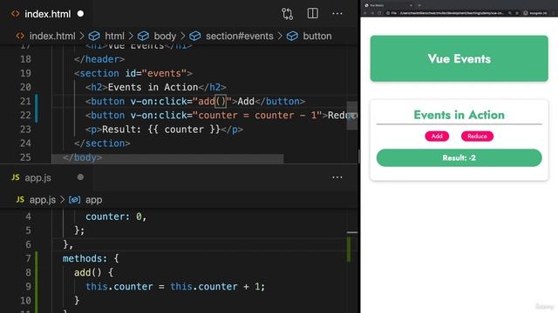Click the cube icon before body breadcrumb
This screenshot has width=558, height=313.
143,36
